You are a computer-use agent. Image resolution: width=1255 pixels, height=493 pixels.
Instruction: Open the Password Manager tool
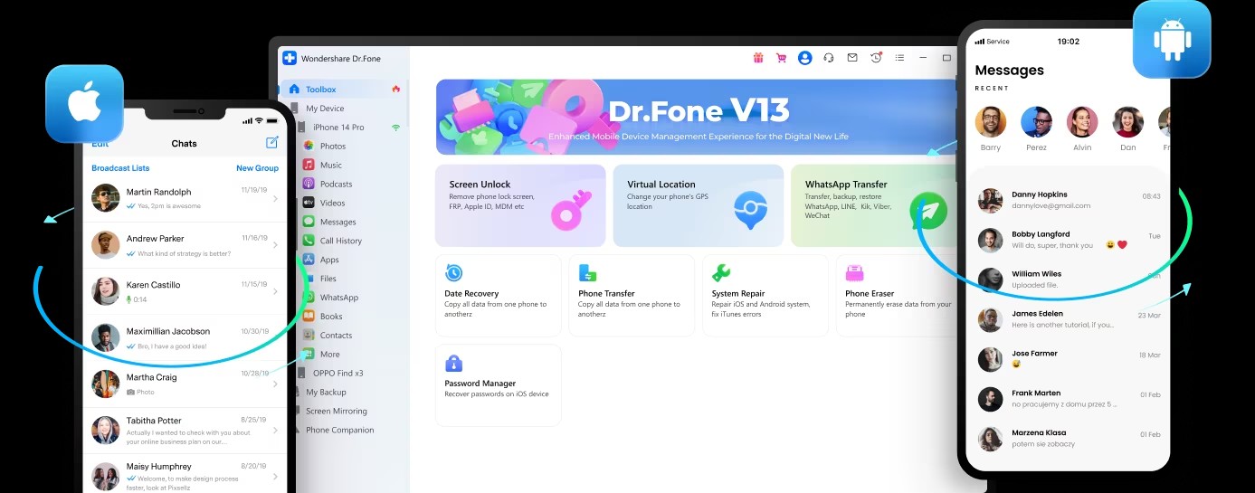tap(498, 384)
